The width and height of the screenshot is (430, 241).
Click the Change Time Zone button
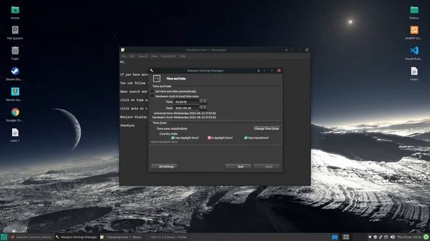(x=267, y=129)
